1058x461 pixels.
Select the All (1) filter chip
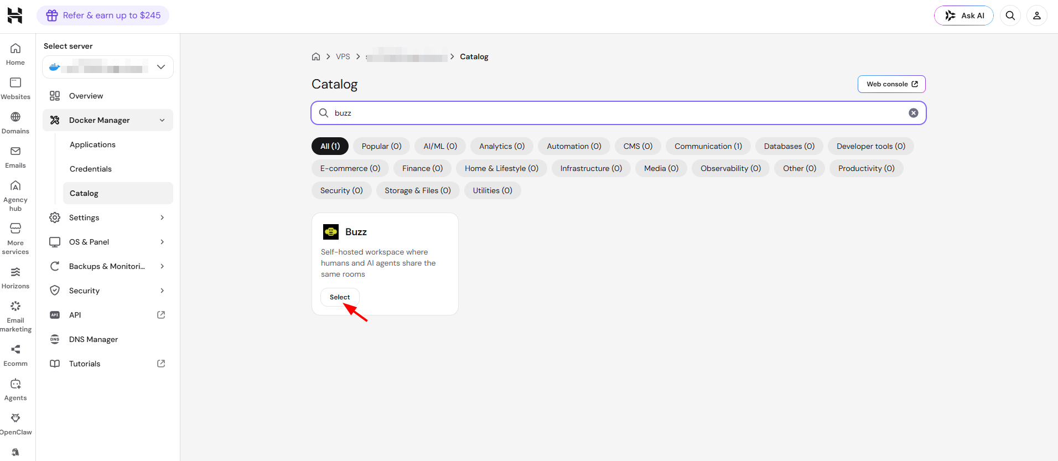(330, 146)
